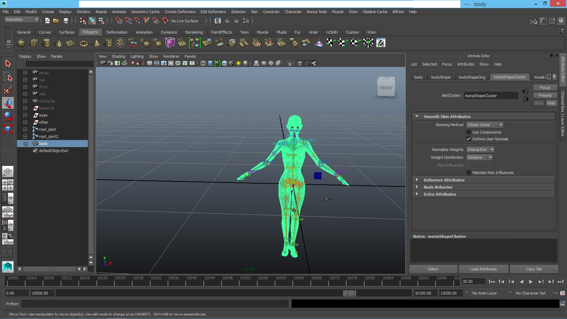Screen dimensions: 567x319
Task: Click the current frame field showing 20.00
Action: (473, 281)
